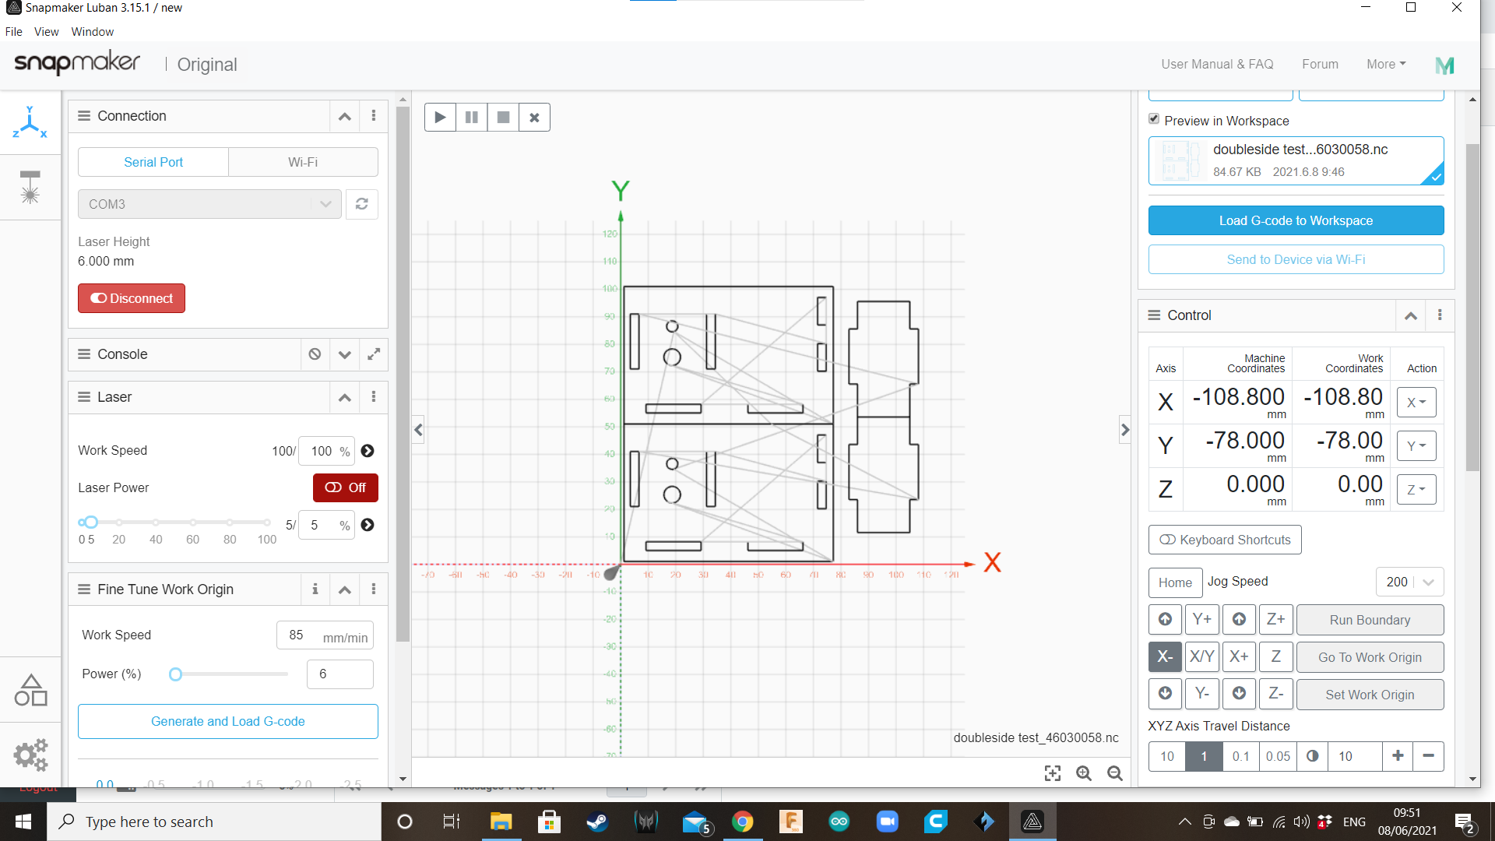1495x841 pixels.
Task: Click the play/run toolbar icon
Action: pyautogui.click(x=438, y=117)
